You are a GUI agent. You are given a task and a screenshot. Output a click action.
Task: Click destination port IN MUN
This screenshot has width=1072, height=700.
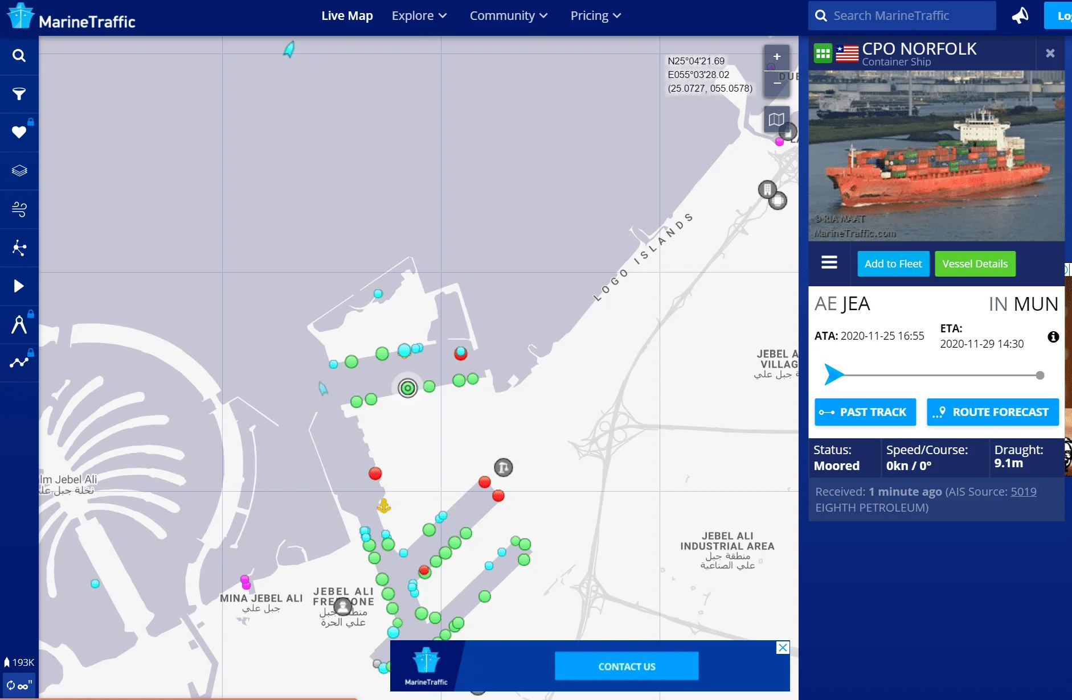tap(1024, 304)
